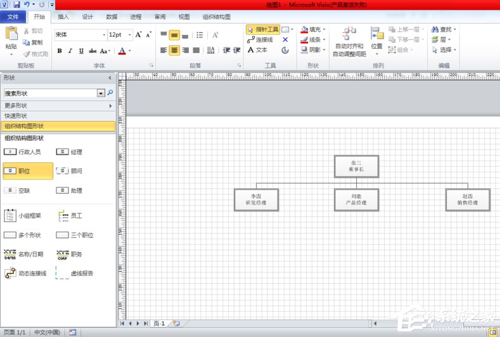500x337 pixels.
Task: Toggle strikethrough abc formatting
Action: 93,51
